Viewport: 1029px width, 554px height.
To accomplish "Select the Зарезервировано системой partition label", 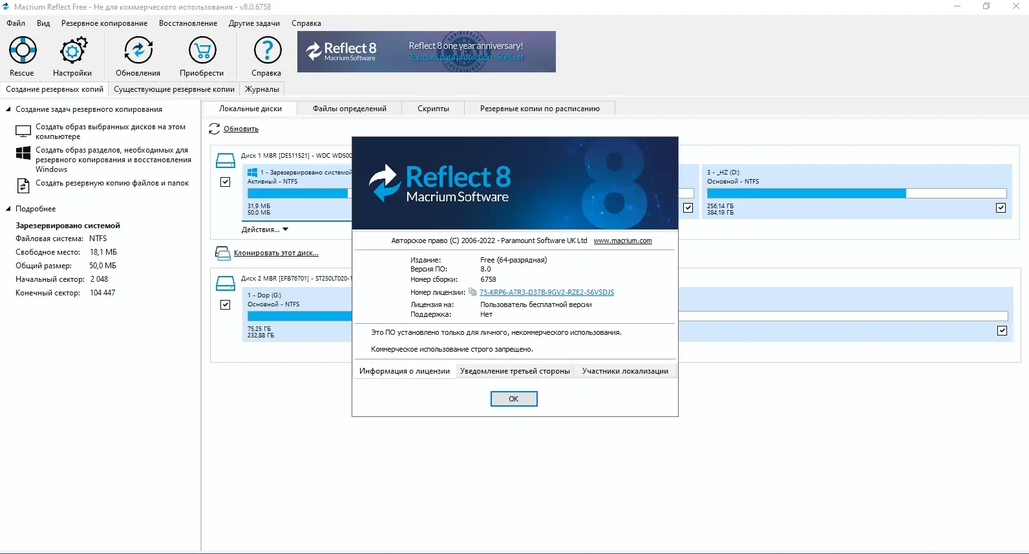I will (x=306, y=173).
